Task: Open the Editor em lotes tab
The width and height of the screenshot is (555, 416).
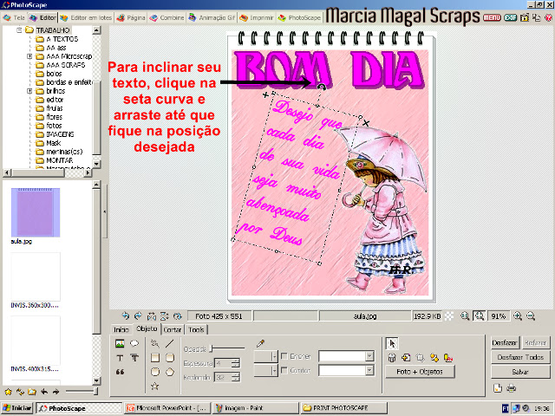Action: (87, 17)
